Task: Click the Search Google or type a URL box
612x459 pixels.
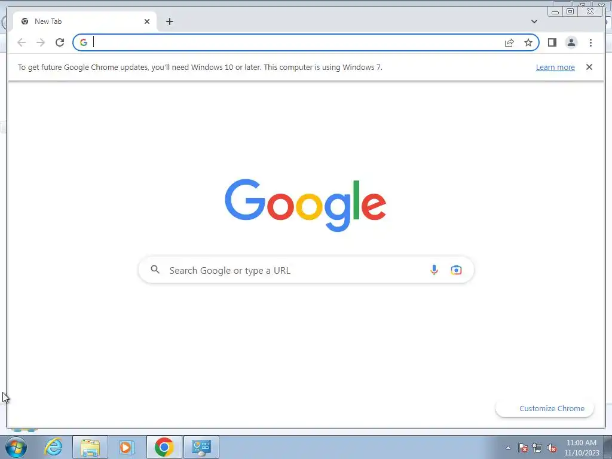Action: coord(306,270)
